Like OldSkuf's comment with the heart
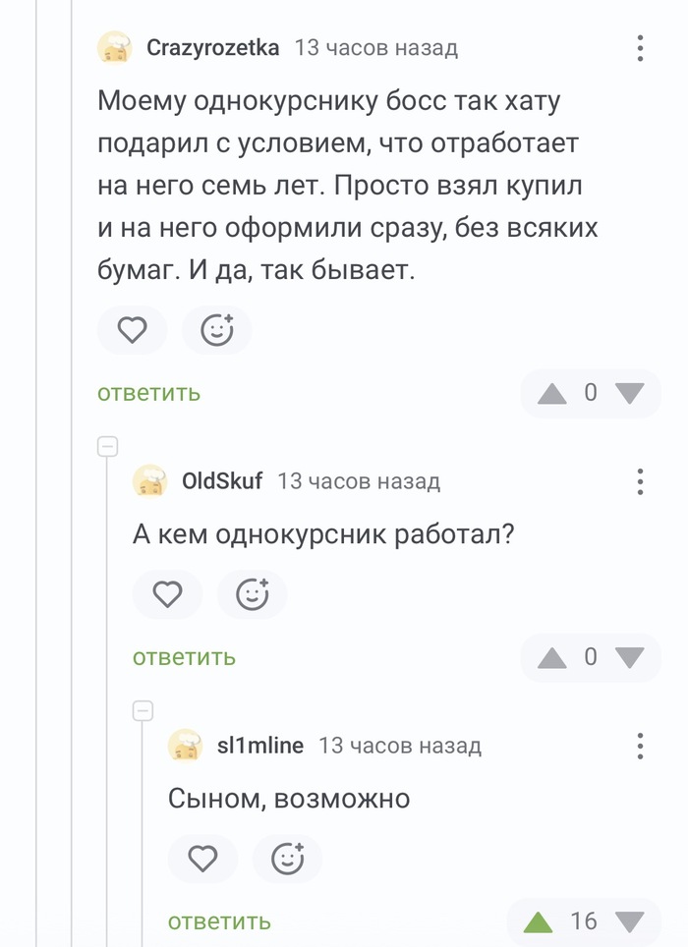 pyautogui.click(x=167, y=594)
